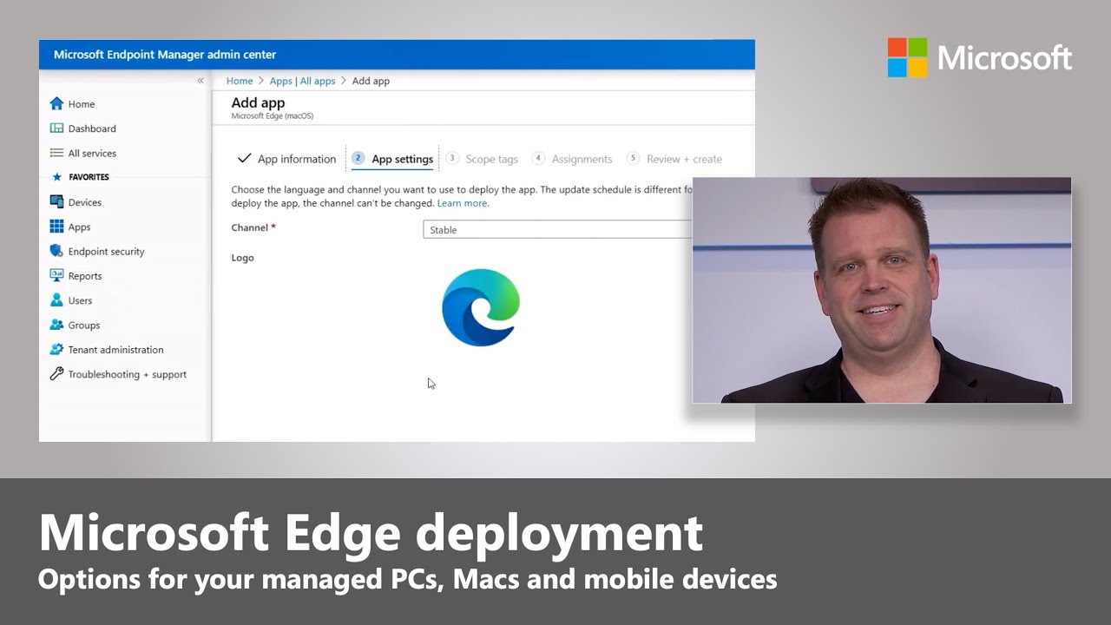Open Reports in the sidebar
Screen dimensions: 1111x625
[x=85, y=276]
